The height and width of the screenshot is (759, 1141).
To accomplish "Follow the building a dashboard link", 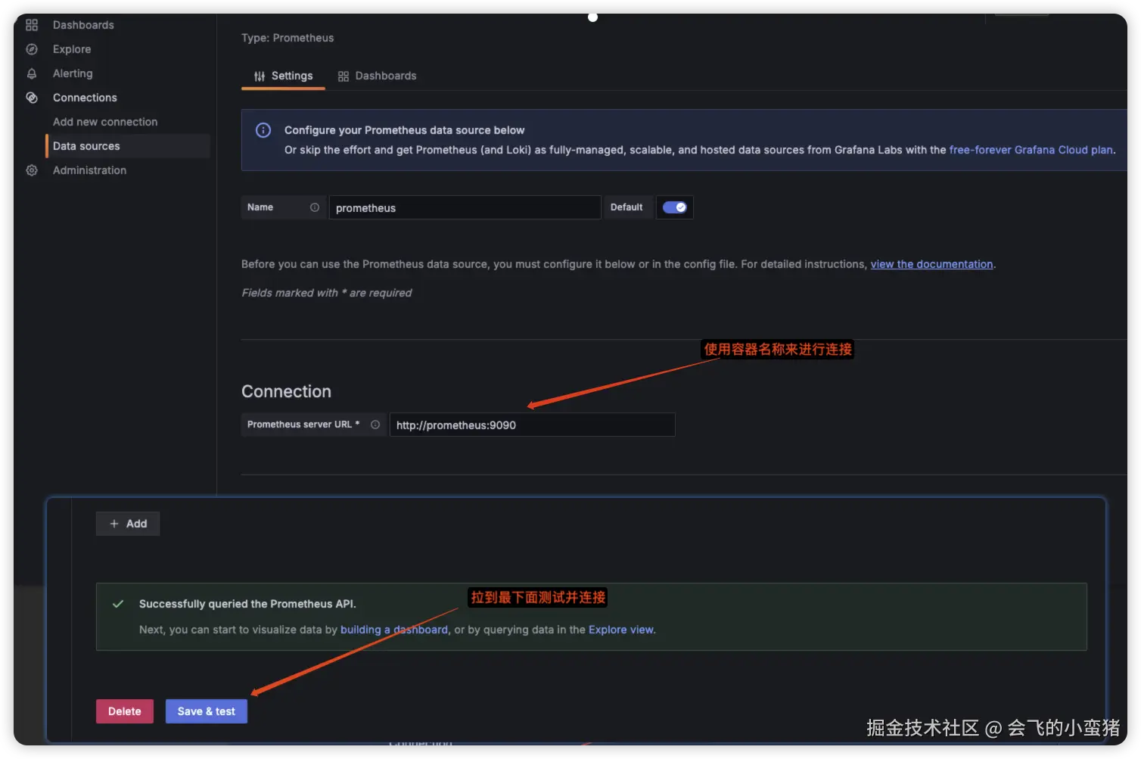I will [x=394, y=630].
